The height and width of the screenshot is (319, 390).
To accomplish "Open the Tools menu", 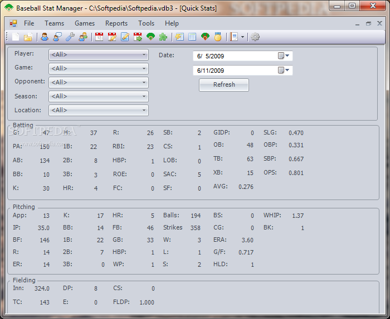I will pos(146,23).
